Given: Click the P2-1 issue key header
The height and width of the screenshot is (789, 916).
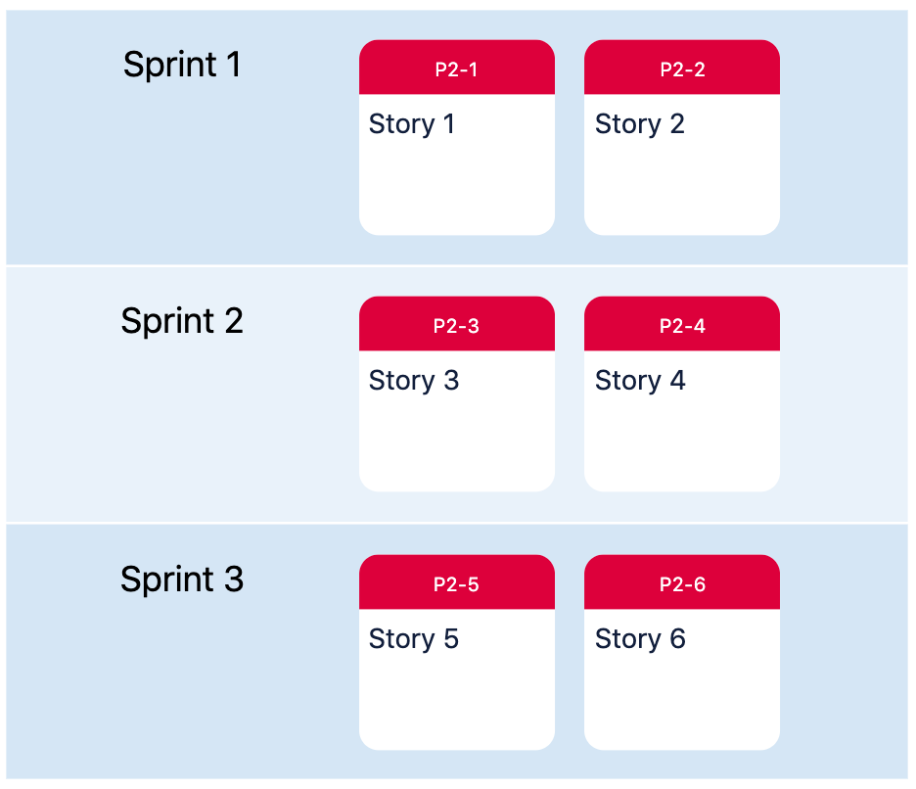Looking at the screenshot, I should [x=456, y=70].
